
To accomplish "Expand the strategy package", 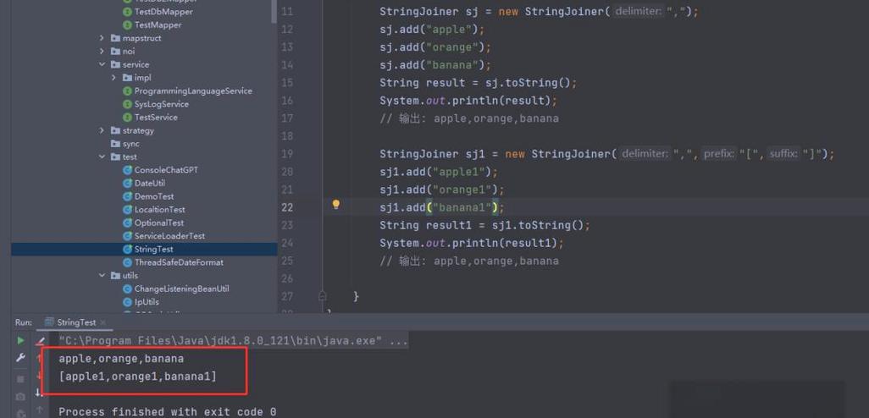I will click(102, 130).
